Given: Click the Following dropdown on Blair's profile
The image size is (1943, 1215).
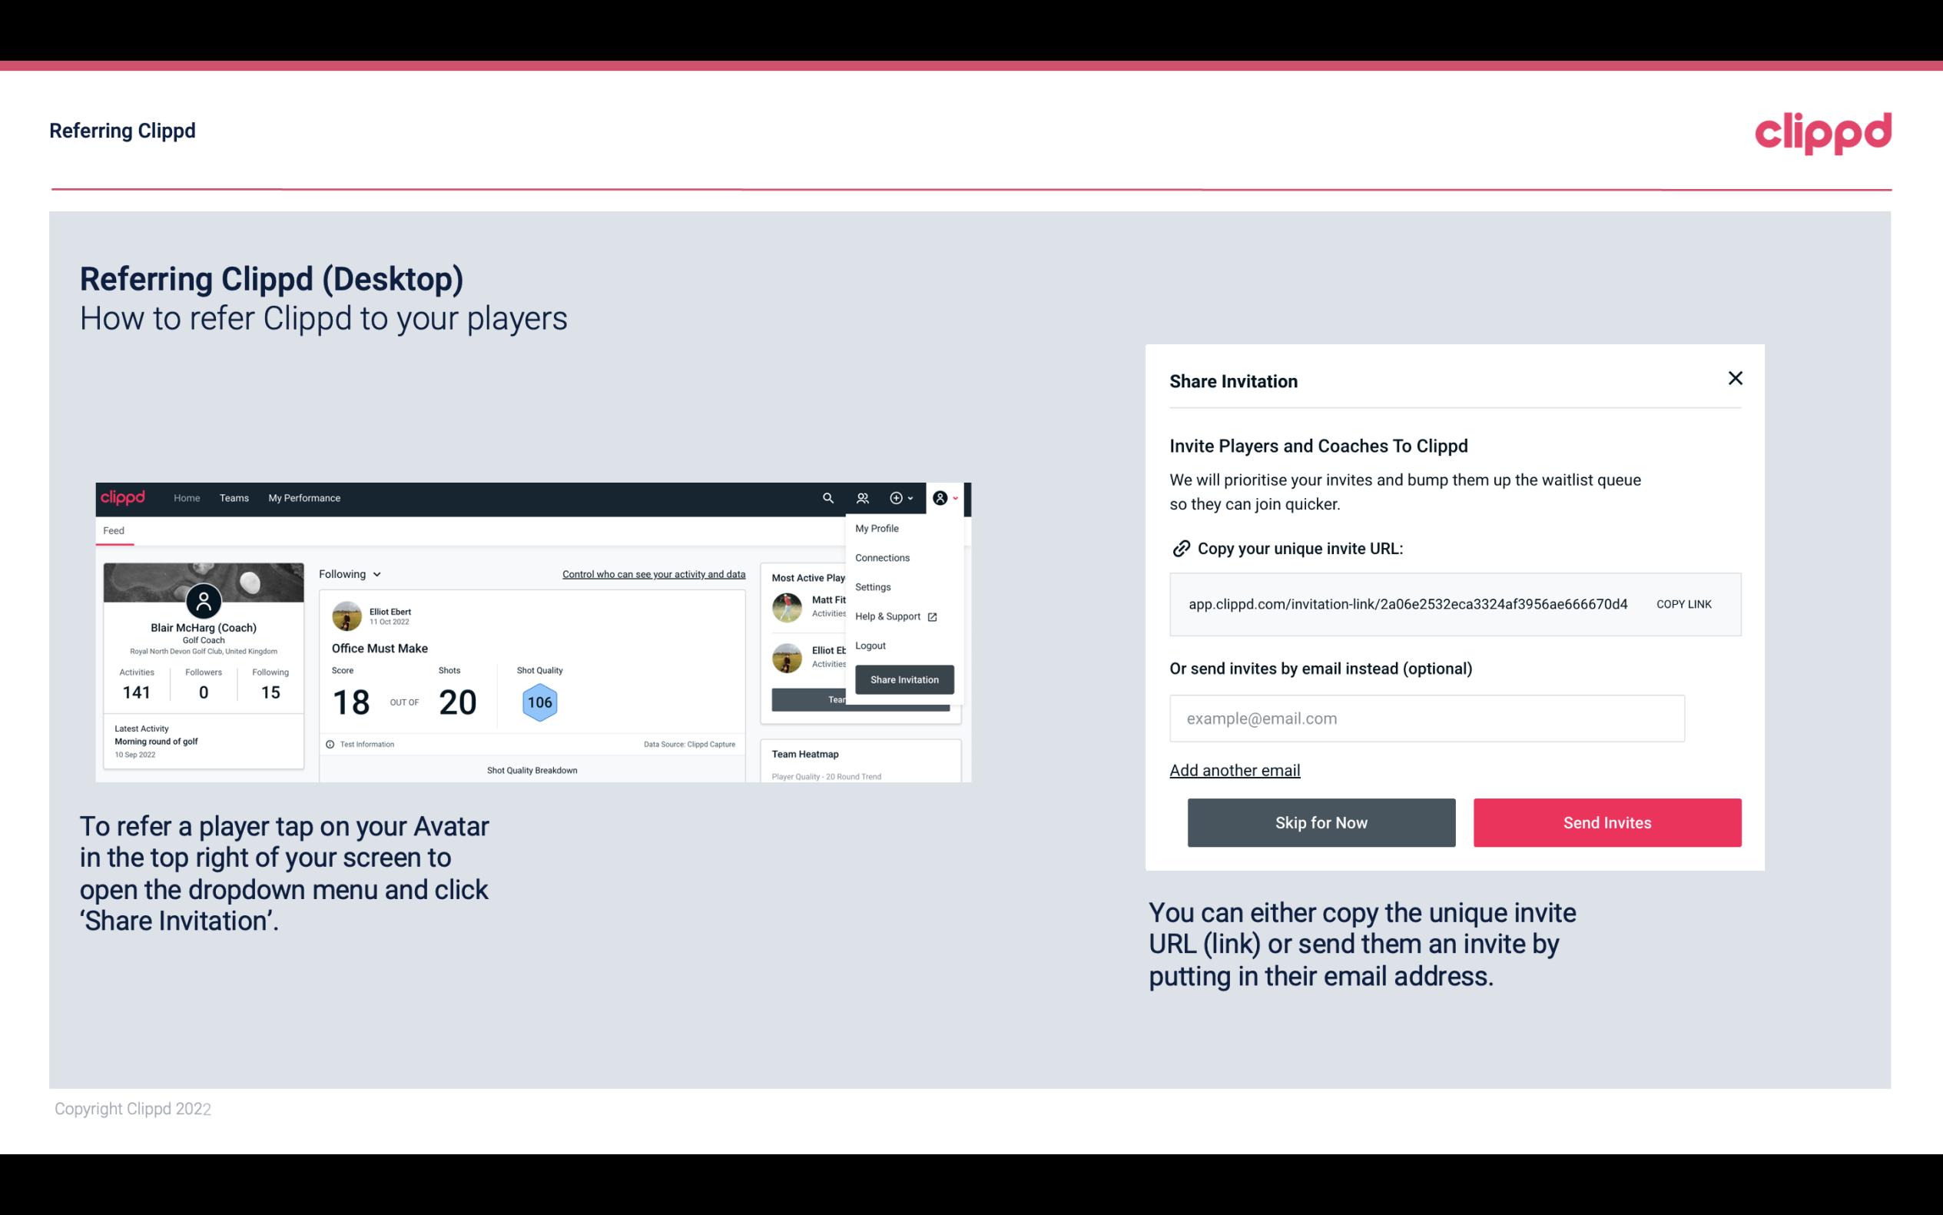Looking at the screenshot, I should (347, 574).
